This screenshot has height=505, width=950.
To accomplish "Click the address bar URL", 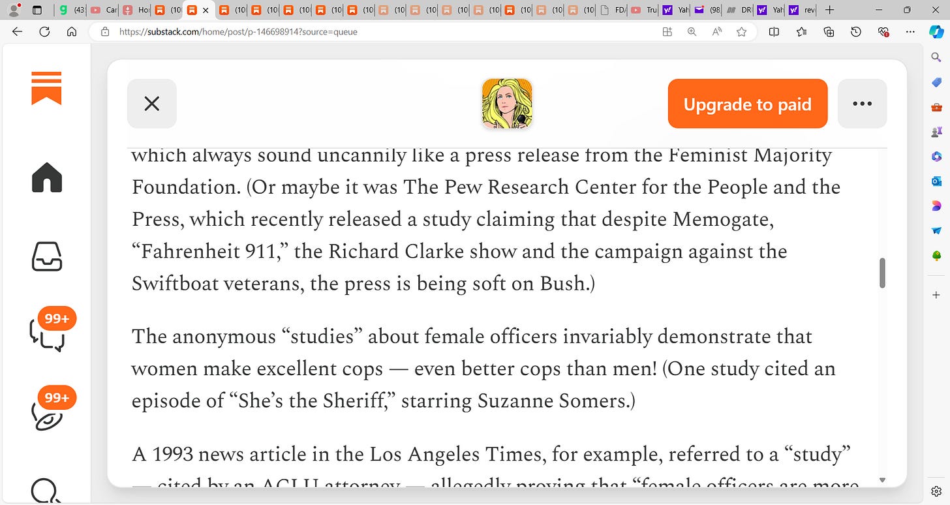I will pos(238,31).
